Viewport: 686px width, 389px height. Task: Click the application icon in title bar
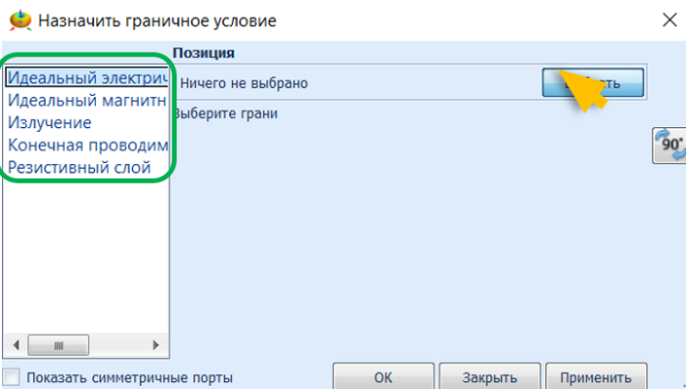point(18,18)
